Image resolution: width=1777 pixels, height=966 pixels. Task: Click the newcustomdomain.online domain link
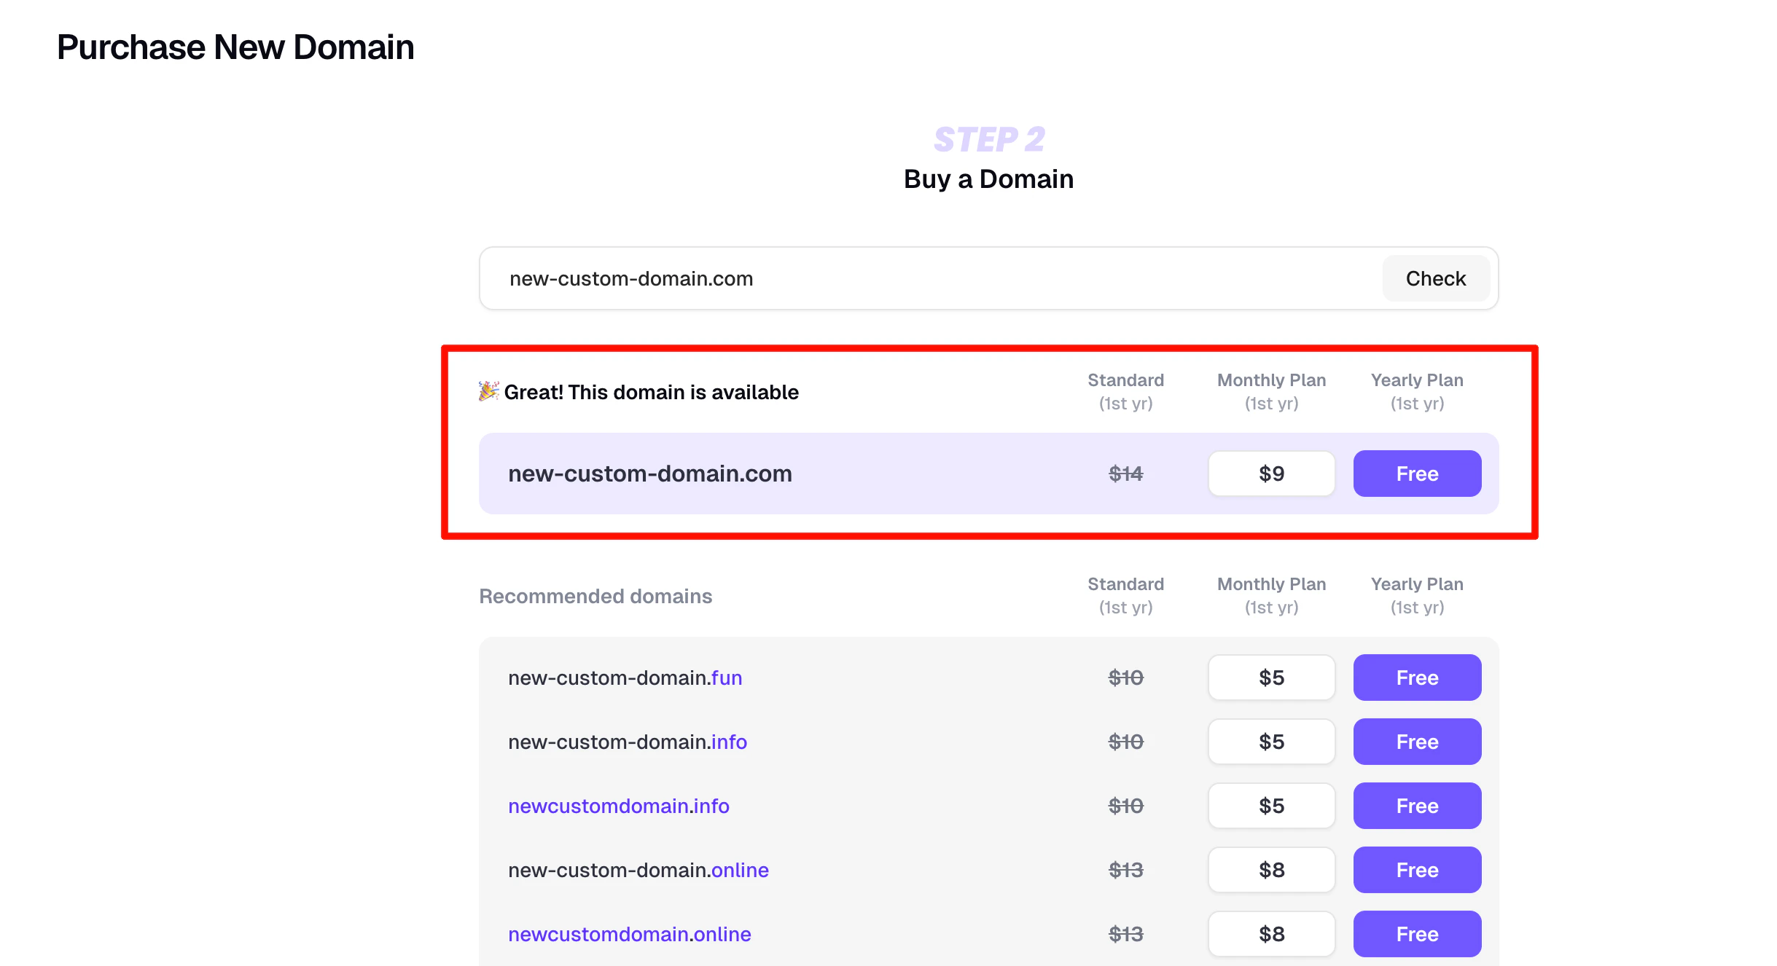point(629,934)
